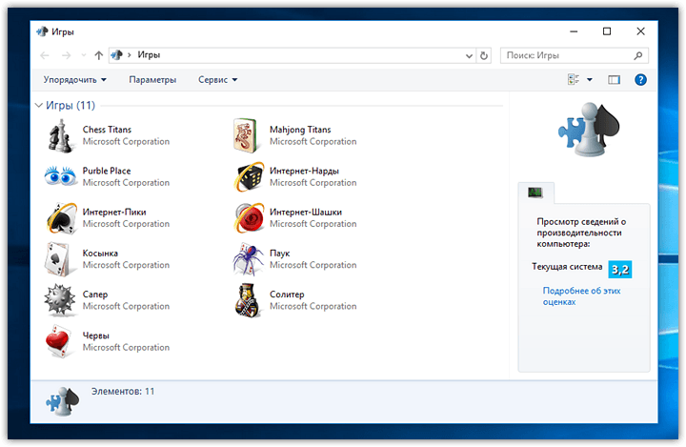The width and height of the screenshot is (686, 447).
Task: Open the Сервис dropdown menu
Action: click(218, 80)
